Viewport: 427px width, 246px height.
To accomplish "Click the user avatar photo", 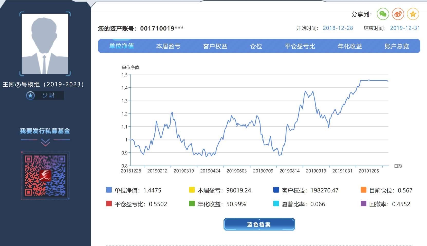I will (45, 44).
